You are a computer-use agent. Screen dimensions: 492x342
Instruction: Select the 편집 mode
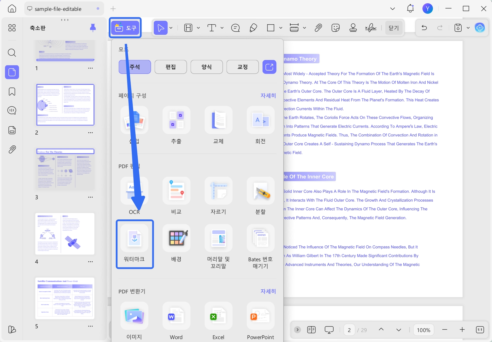tap(171, 67)
